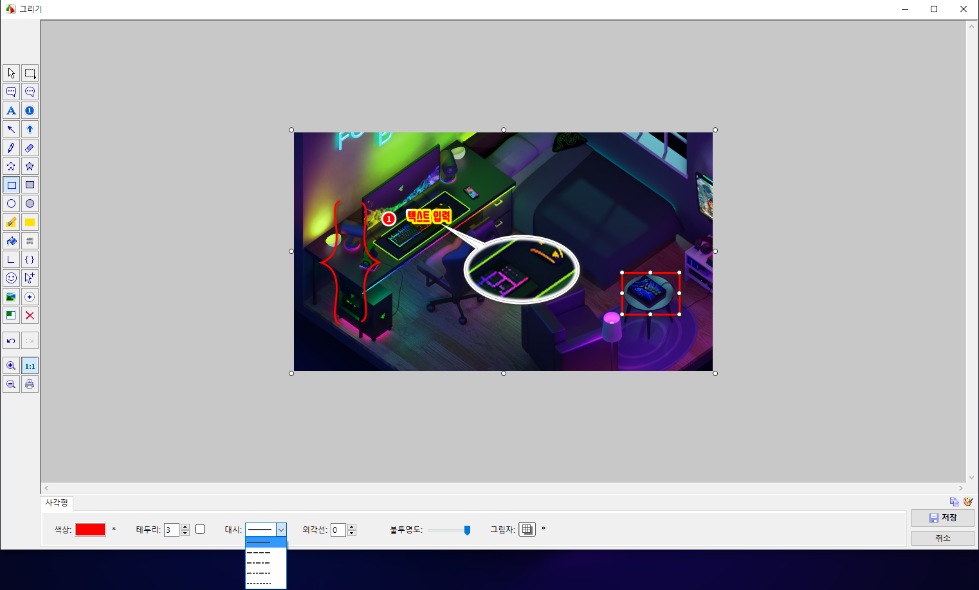This screenshot has width=979, height=590.
Task: Choose solid line in dash list
Action: [x=266, y=542]
